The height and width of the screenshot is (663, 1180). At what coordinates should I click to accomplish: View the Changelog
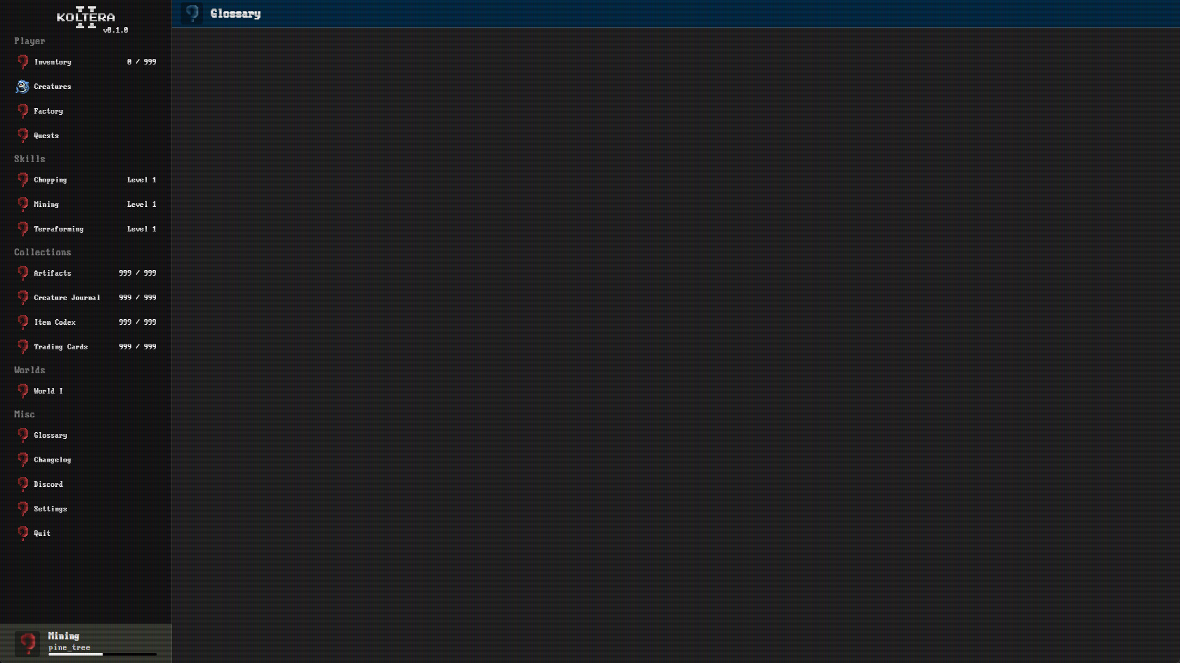tap(86, 460)
